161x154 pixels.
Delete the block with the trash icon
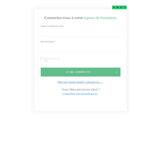(125, 7)
